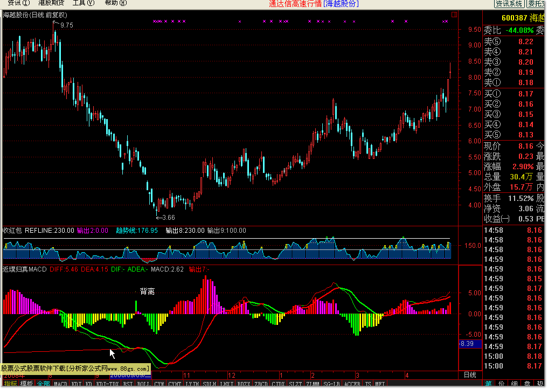Click the 日线 period selector

pos(470,375)
